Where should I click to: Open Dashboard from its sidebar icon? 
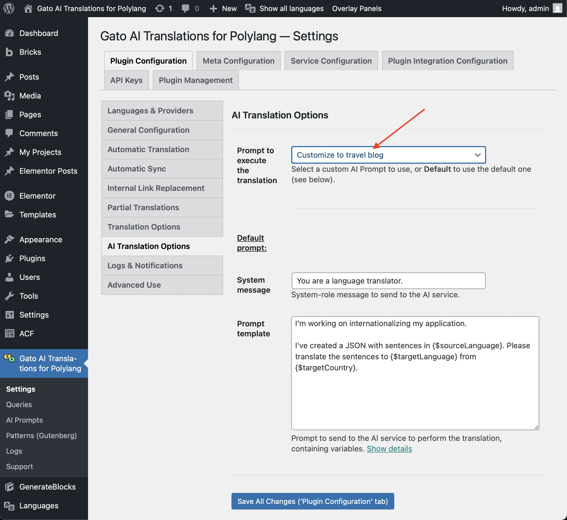point(9,33)
